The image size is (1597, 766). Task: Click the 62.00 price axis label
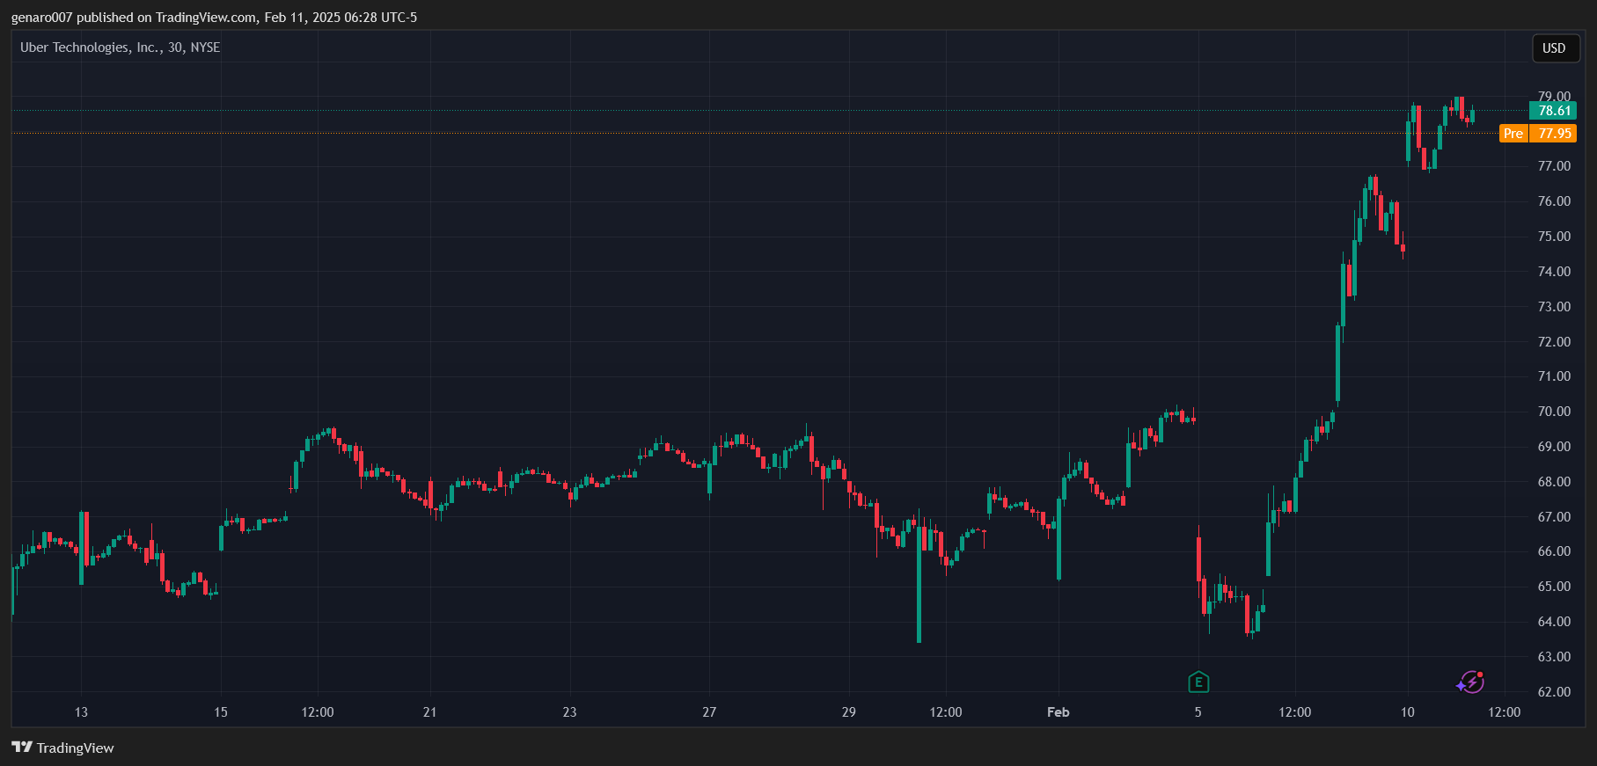coord(1554,692)
